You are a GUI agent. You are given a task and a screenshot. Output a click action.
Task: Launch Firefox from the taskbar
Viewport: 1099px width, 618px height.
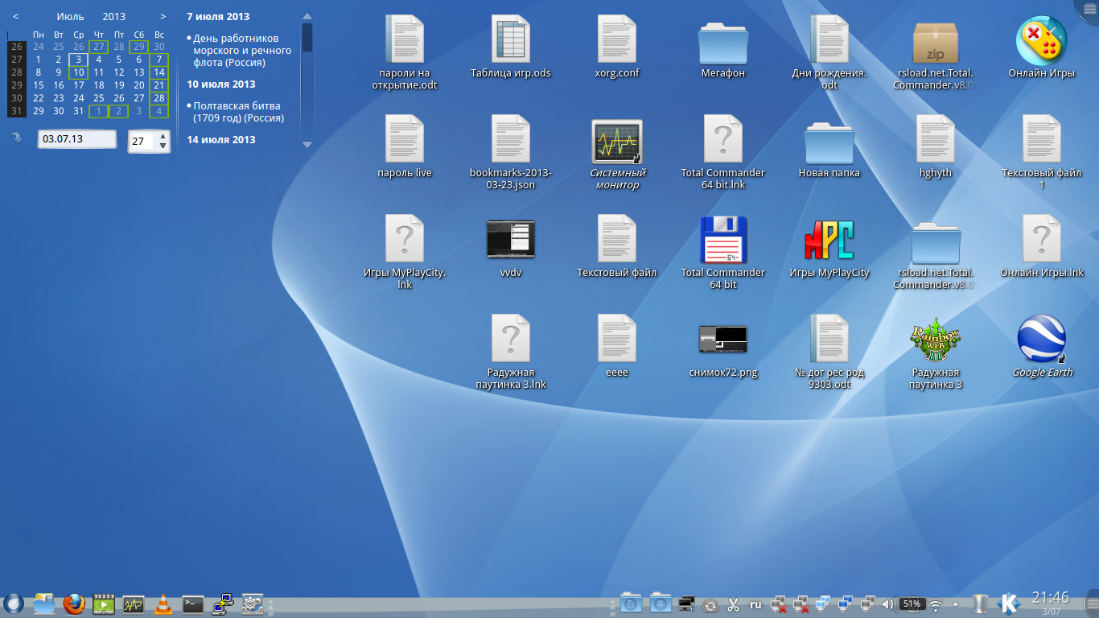[x=74, y=604]
